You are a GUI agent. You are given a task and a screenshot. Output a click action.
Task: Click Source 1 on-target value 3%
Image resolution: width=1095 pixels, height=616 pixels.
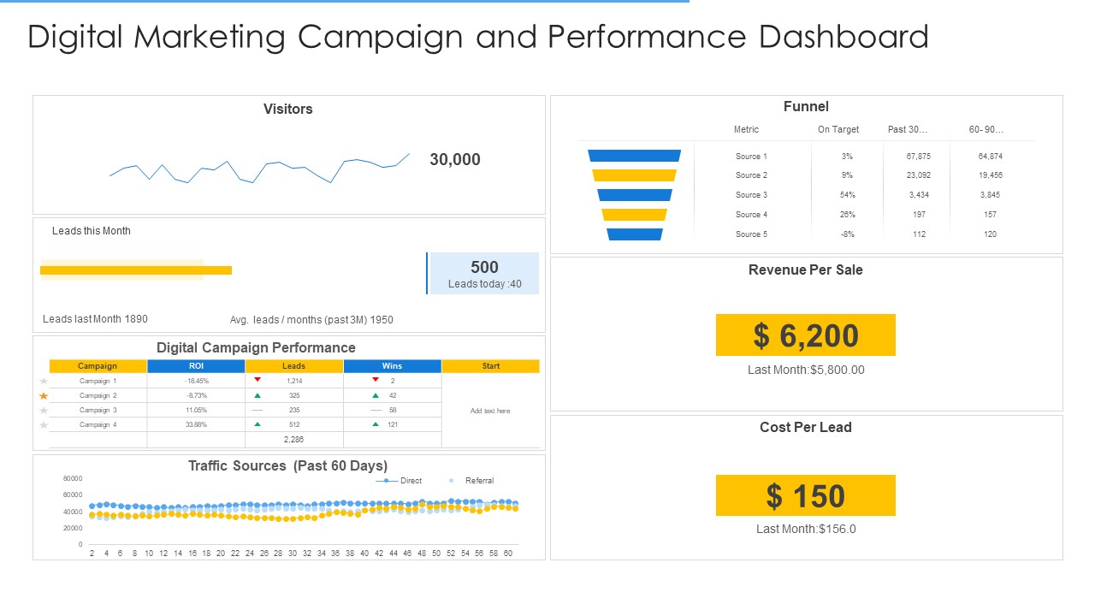847,157
